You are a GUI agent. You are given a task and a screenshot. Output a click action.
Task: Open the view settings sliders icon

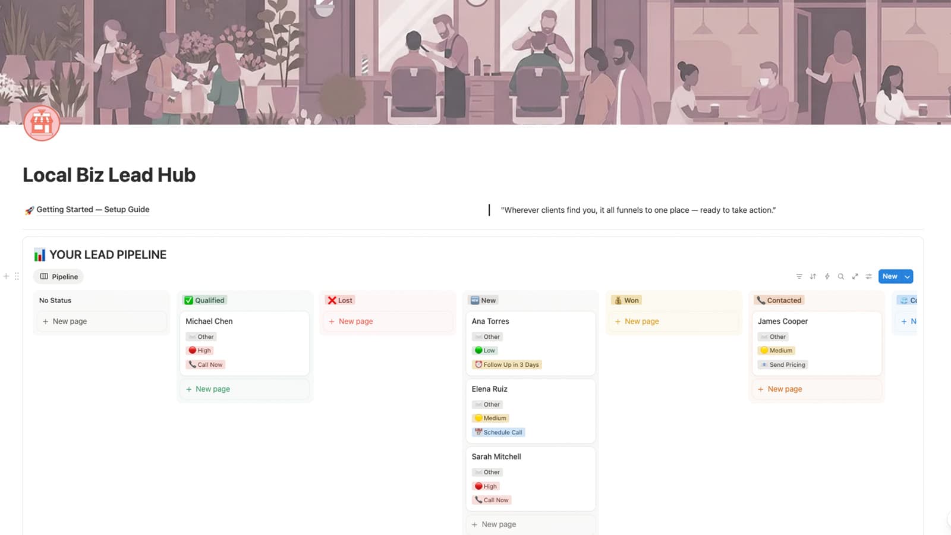[869, 276]
